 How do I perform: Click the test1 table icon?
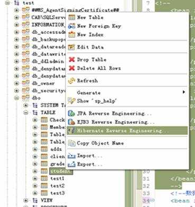click(x=44, y=178)
